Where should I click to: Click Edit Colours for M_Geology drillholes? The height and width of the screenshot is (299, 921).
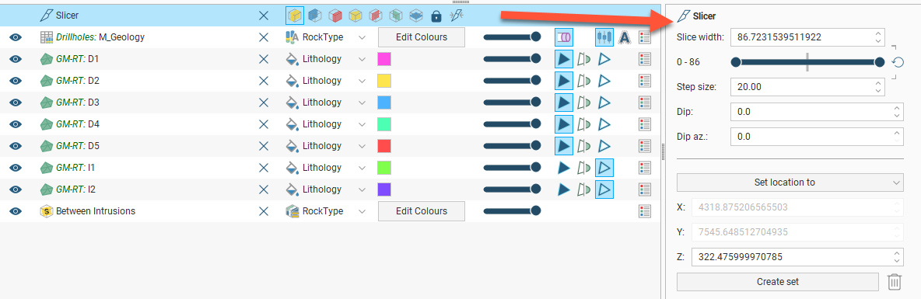tap(421, 37)
